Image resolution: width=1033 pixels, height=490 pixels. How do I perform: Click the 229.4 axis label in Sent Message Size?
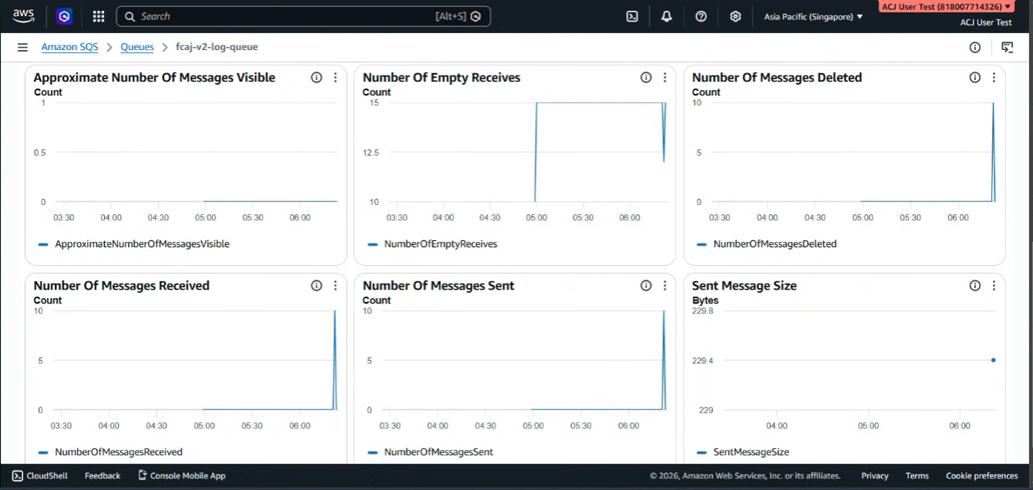click(x=702, y=361)
